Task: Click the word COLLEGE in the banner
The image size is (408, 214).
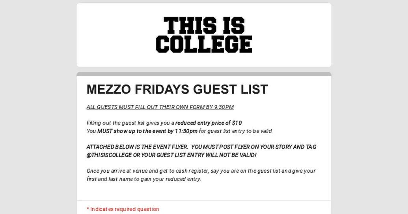Action: click(204, 45)
